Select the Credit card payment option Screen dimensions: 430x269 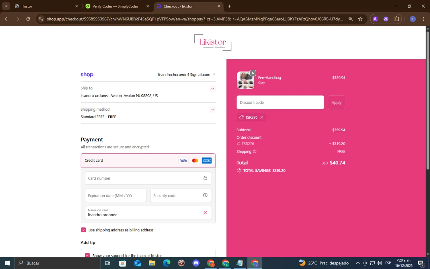pyautogui.click(x=148, y=160)
